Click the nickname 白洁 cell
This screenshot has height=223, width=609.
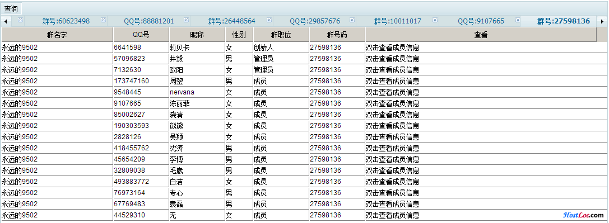pyautogui.click(x=197, y=182)
